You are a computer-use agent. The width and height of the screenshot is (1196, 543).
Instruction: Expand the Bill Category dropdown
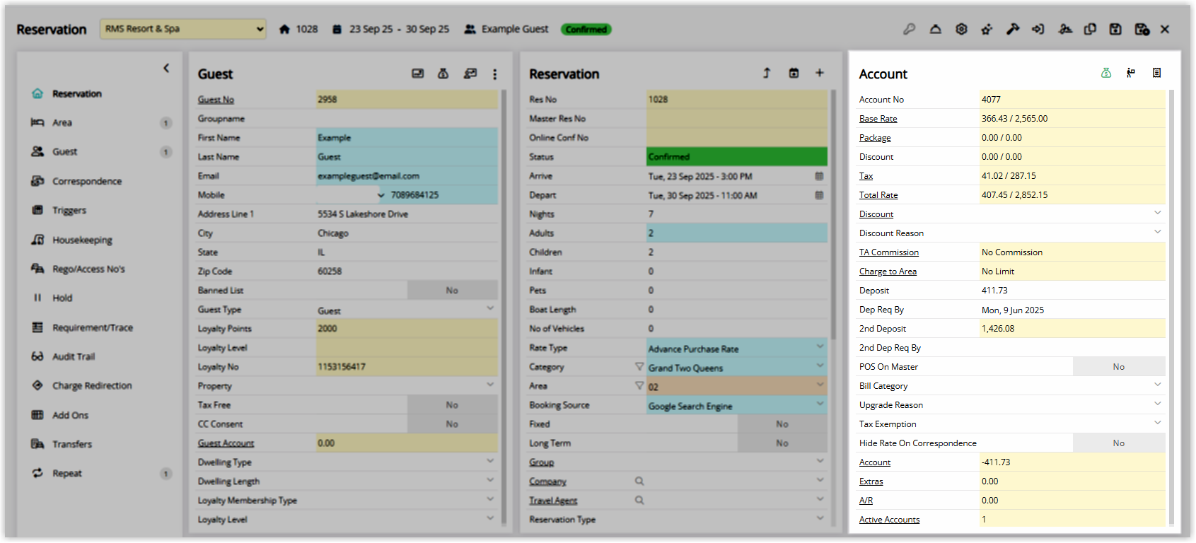1158,385
